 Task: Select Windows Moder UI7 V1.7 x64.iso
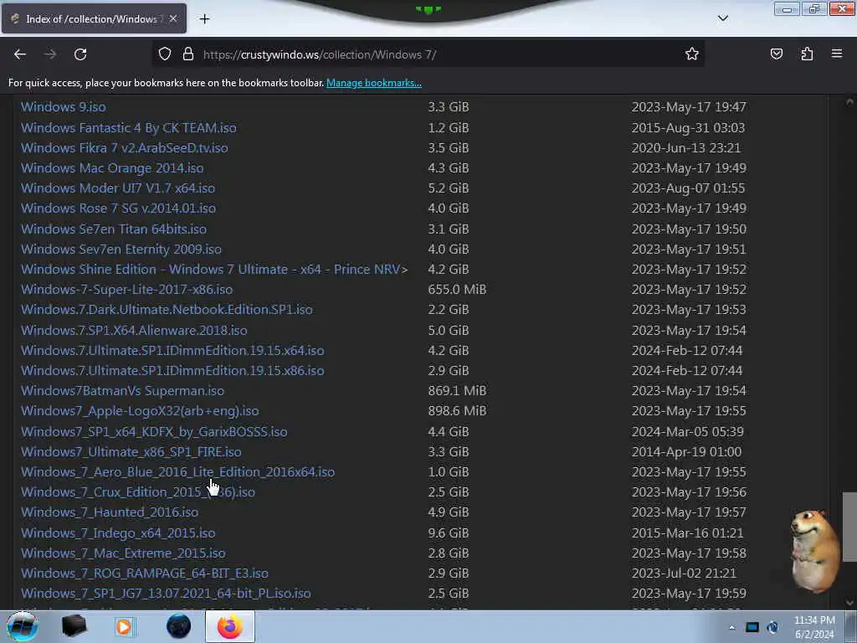117,188
